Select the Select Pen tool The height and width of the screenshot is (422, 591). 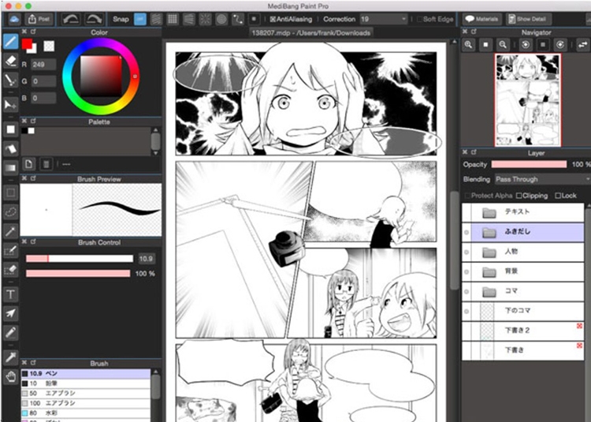[10, 250]
